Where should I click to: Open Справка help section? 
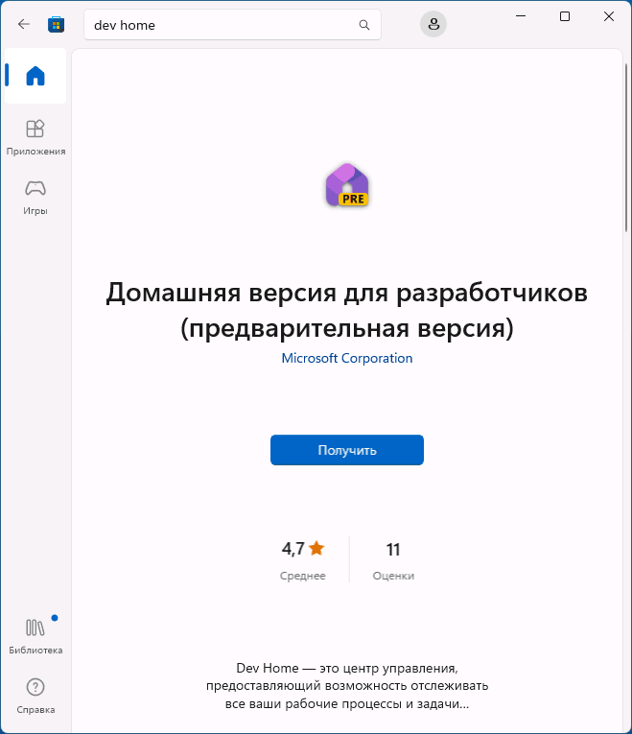[x=35, y=696]
